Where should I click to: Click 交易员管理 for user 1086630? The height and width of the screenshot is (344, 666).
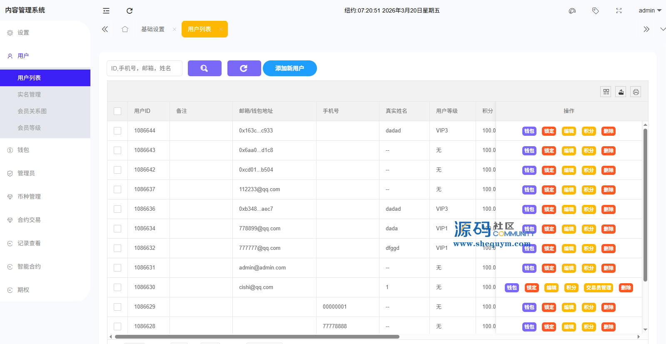tap(599, 288)
